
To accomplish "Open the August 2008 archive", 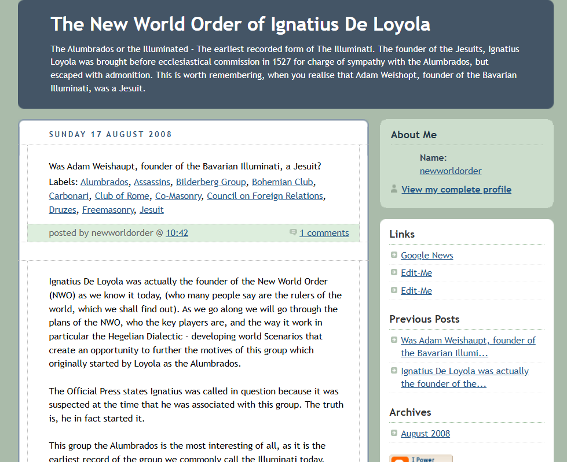I will click(426, 434).
